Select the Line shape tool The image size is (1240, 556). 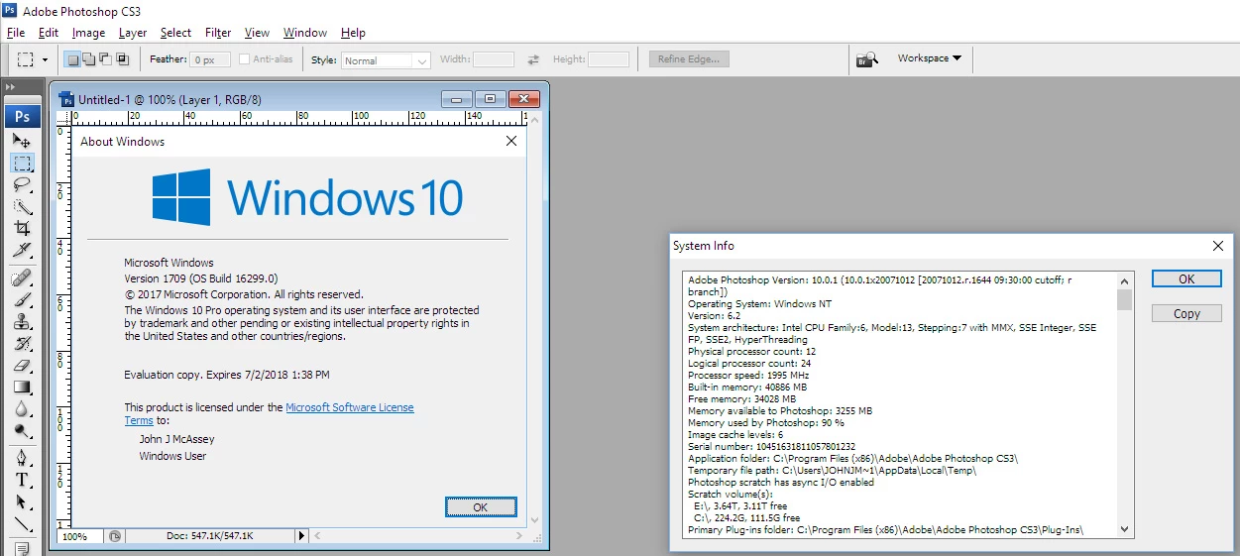[22, 524]
